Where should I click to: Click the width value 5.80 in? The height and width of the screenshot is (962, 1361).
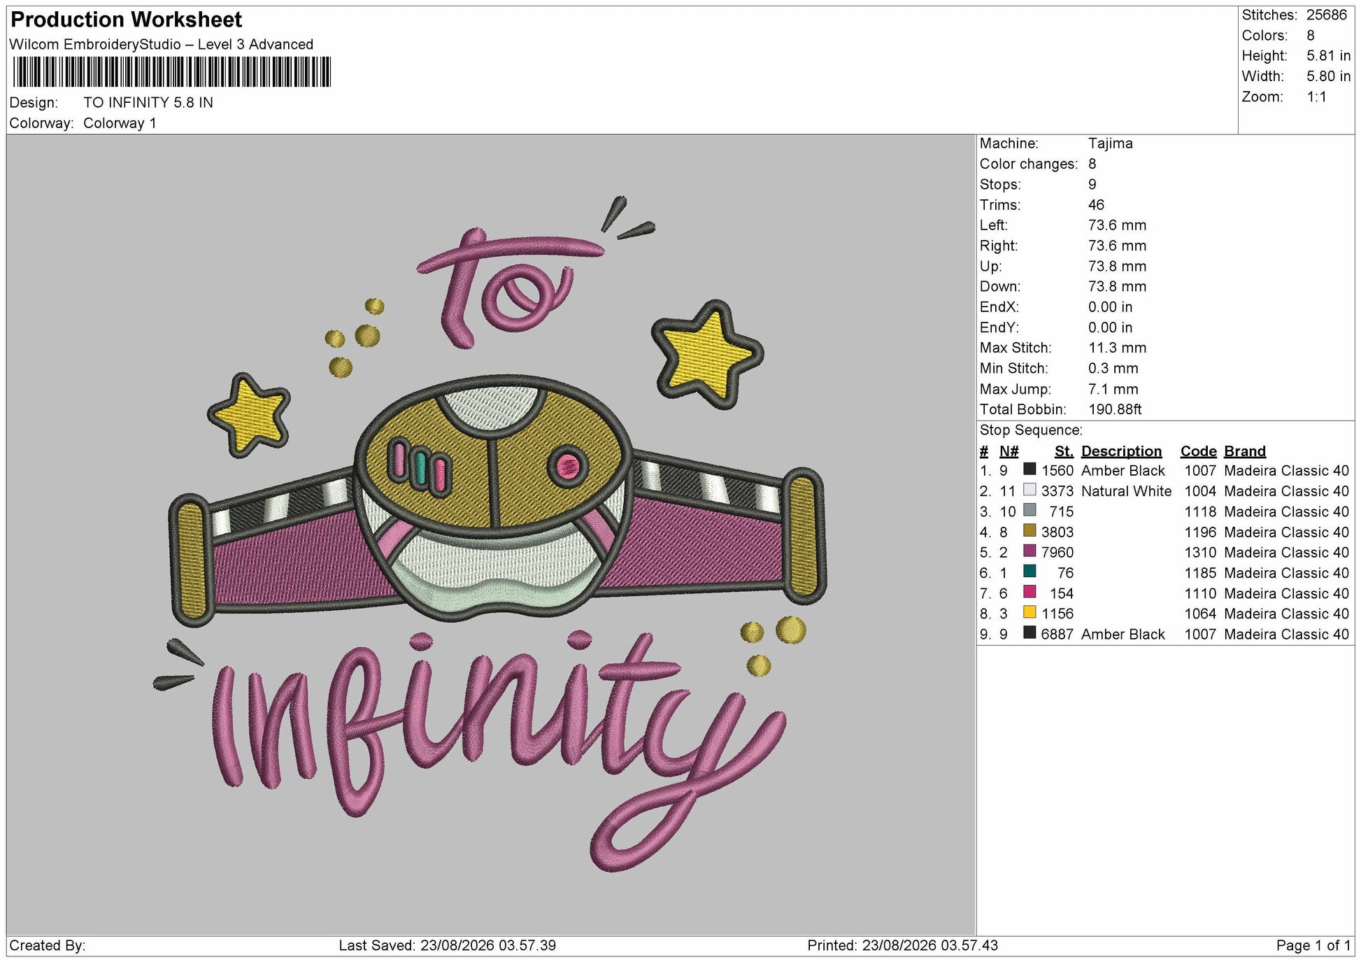click(1328, 76)
